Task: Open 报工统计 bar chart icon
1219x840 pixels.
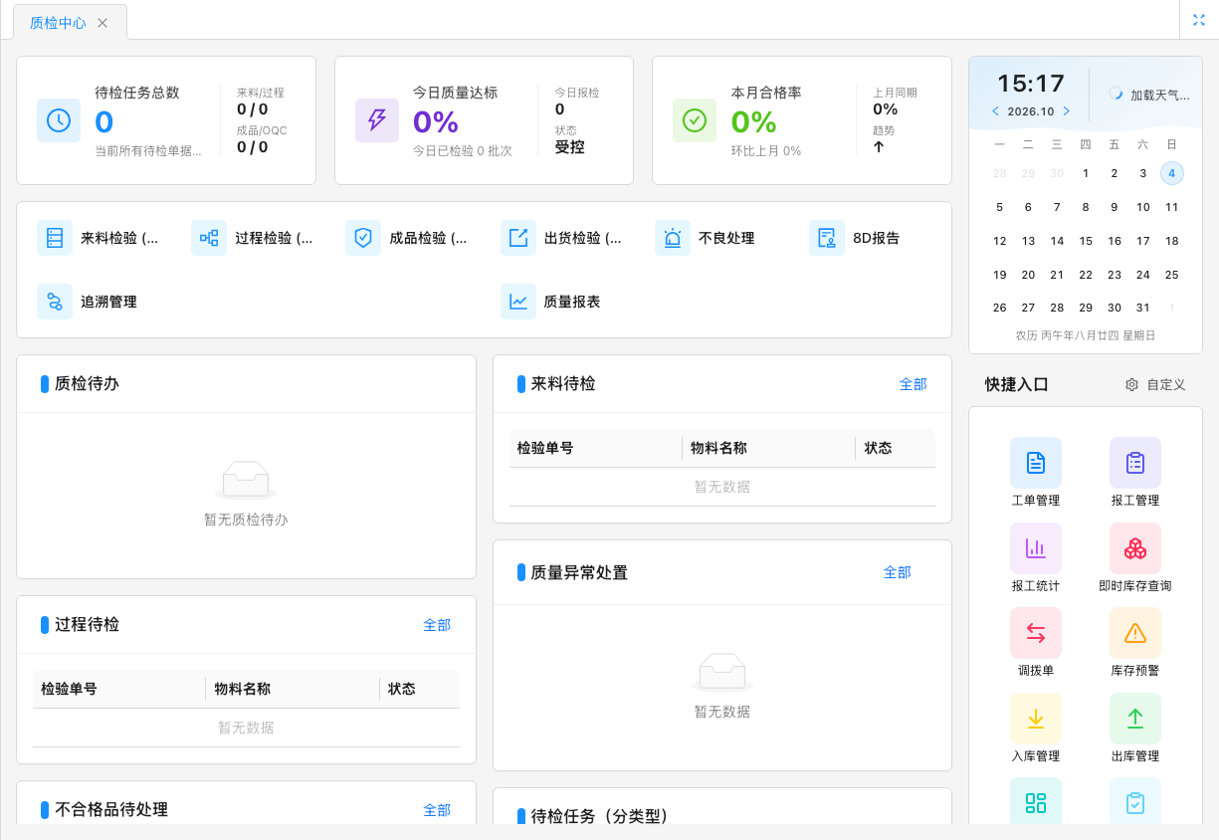Action: click(1036, 548)
